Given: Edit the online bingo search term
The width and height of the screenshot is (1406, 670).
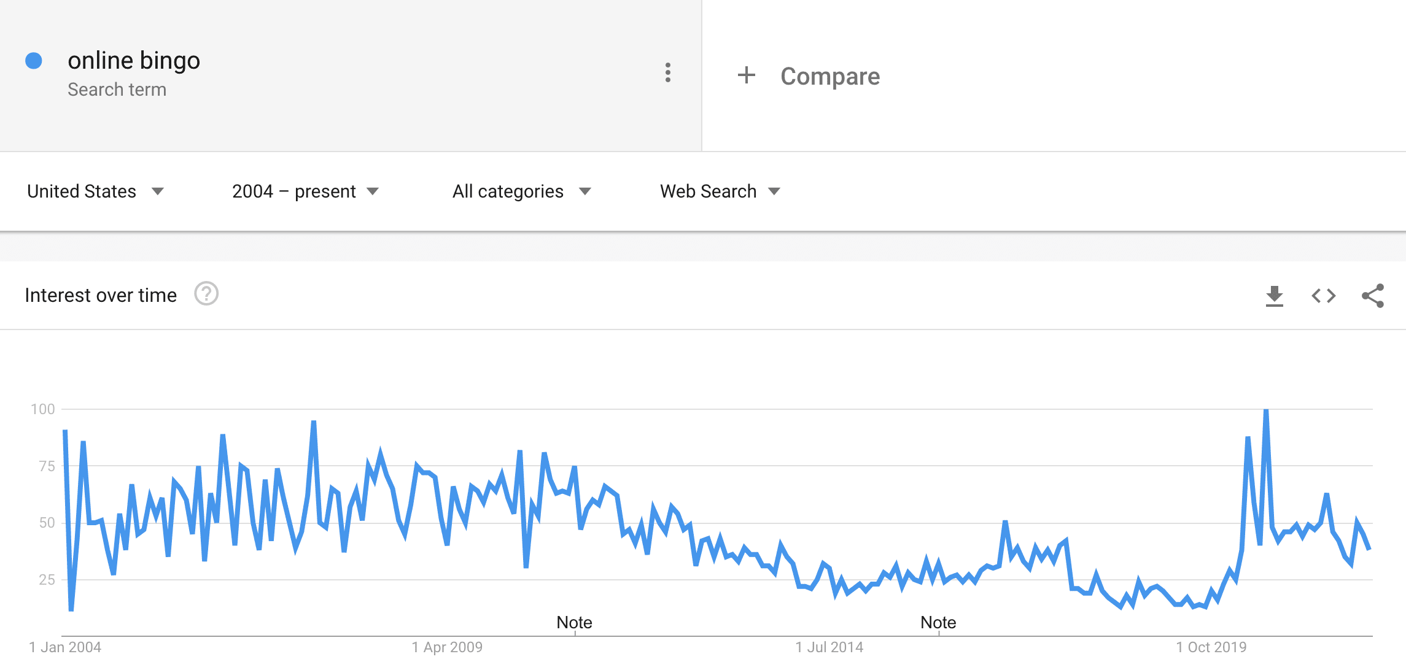Looking at the screenshot, I should point(134,61).
